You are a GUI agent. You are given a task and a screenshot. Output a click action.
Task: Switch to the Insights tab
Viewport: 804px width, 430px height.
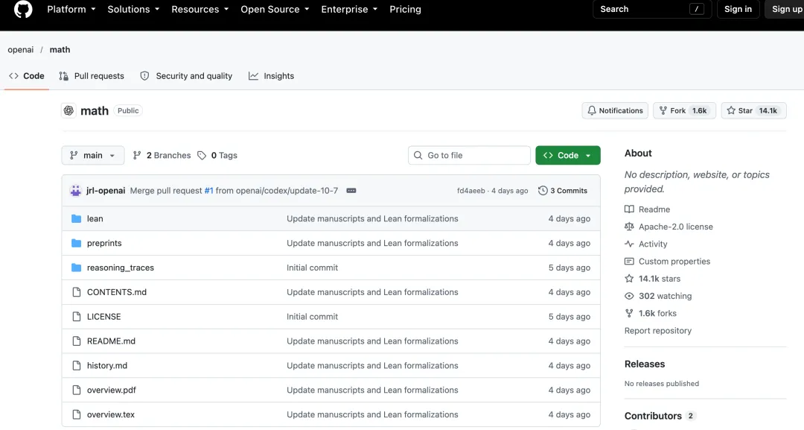[x=271, y=76]
